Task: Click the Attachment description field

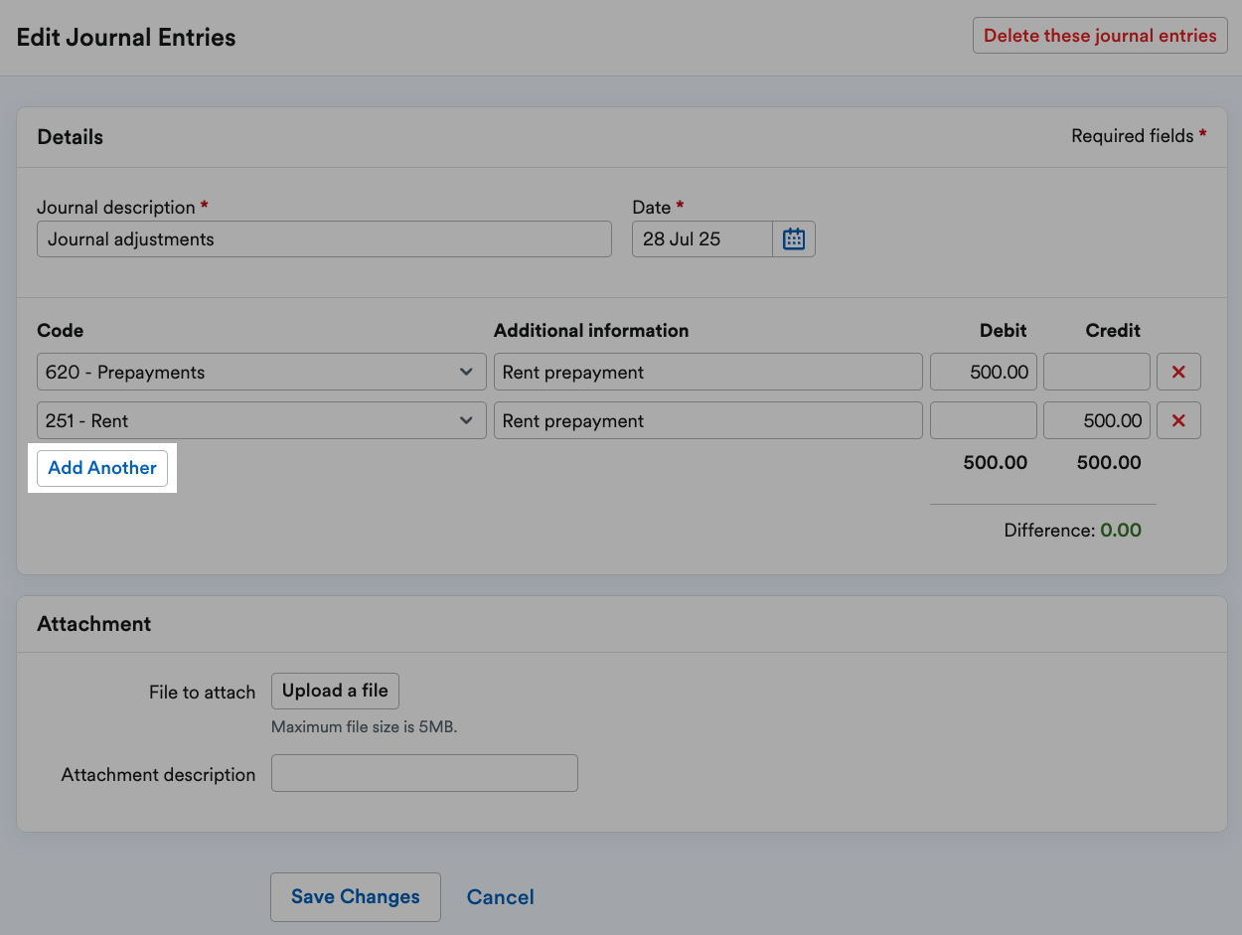Action: coord(424,773)
